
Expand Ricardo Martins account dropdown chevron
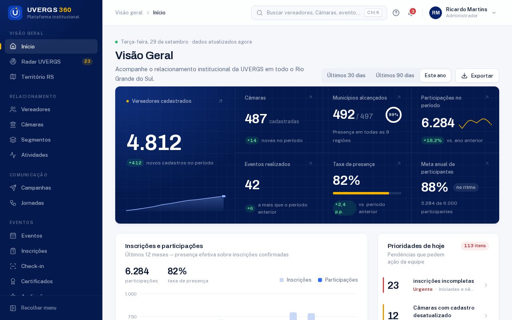pyautogui.click(x=494, y=13)
